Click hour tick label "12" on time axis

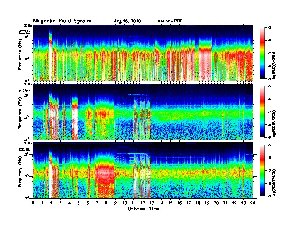pyautogui.click(x=143, y=203)
